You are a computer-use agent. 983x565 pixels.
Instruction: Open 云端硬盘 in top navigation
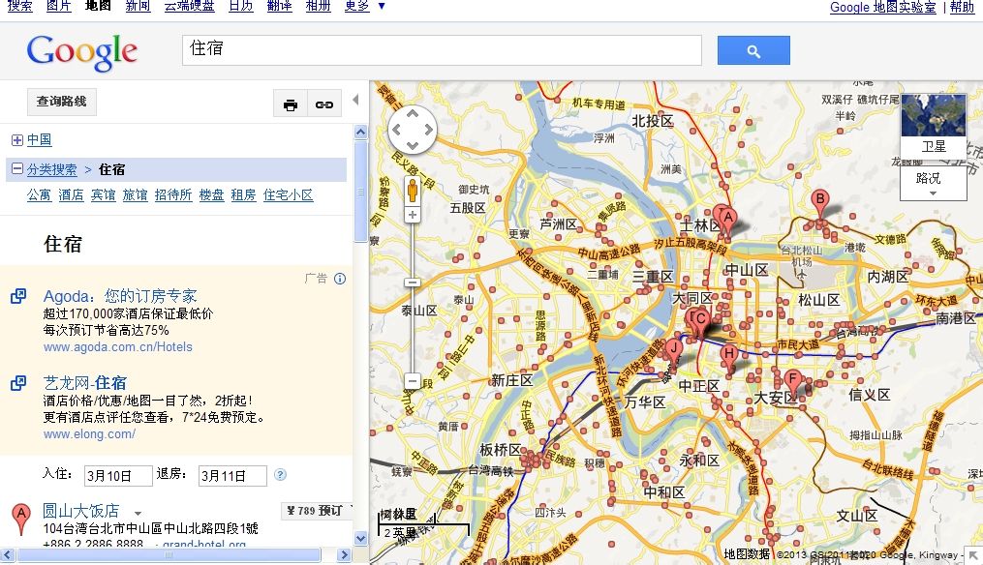point(189,6)
